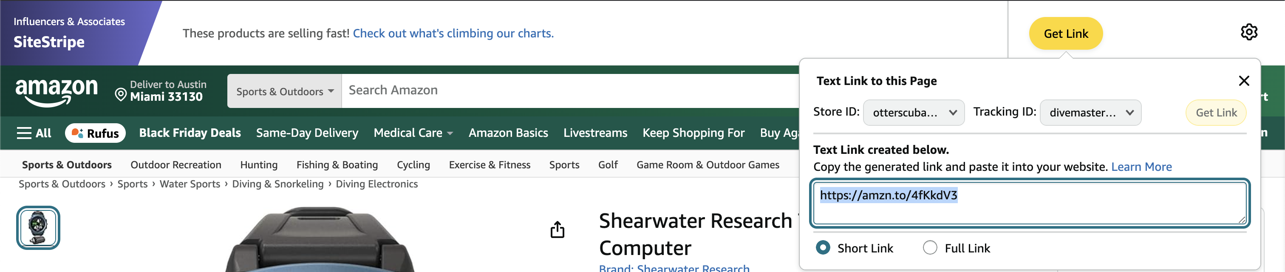Open the Tracking ID dropdown

(1090, 113)
